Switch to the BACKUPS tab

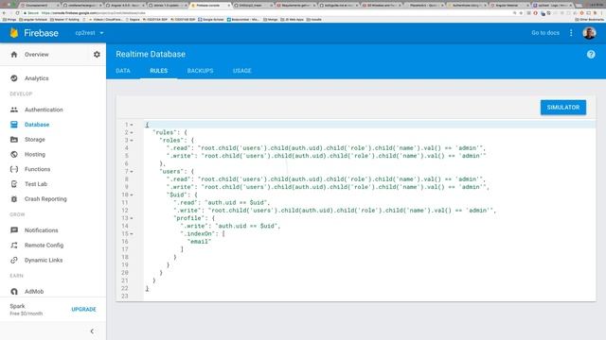coord(200,71)
